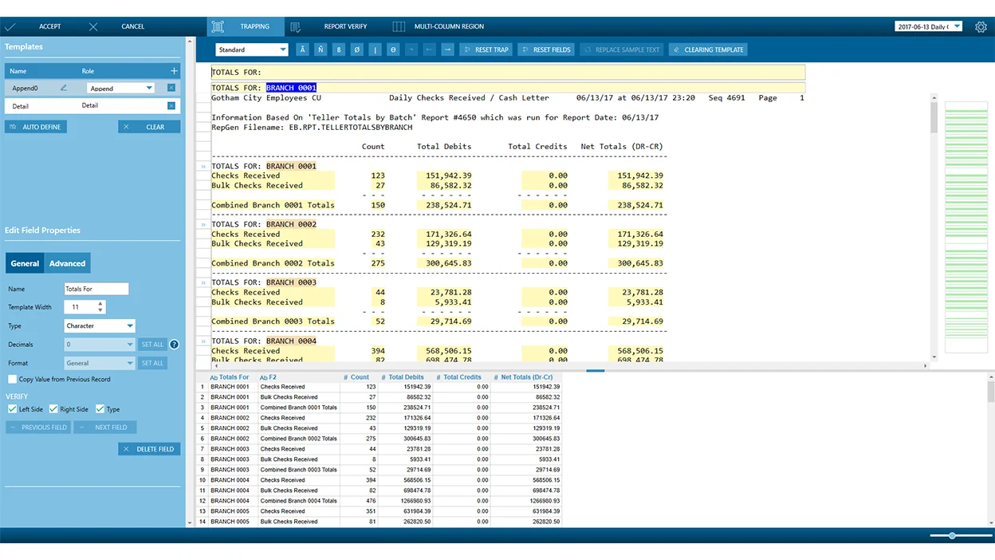Open the Type Character dropdown
This screenshot has width=995, height=560.
[x=129, y=326]
